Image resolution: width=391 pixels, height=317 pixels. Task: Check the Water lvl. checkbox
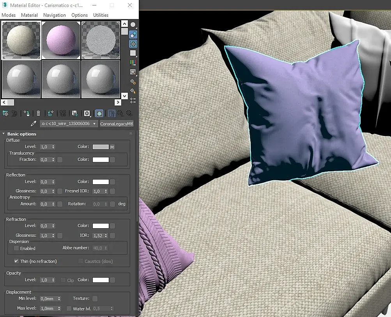point(69,308)
